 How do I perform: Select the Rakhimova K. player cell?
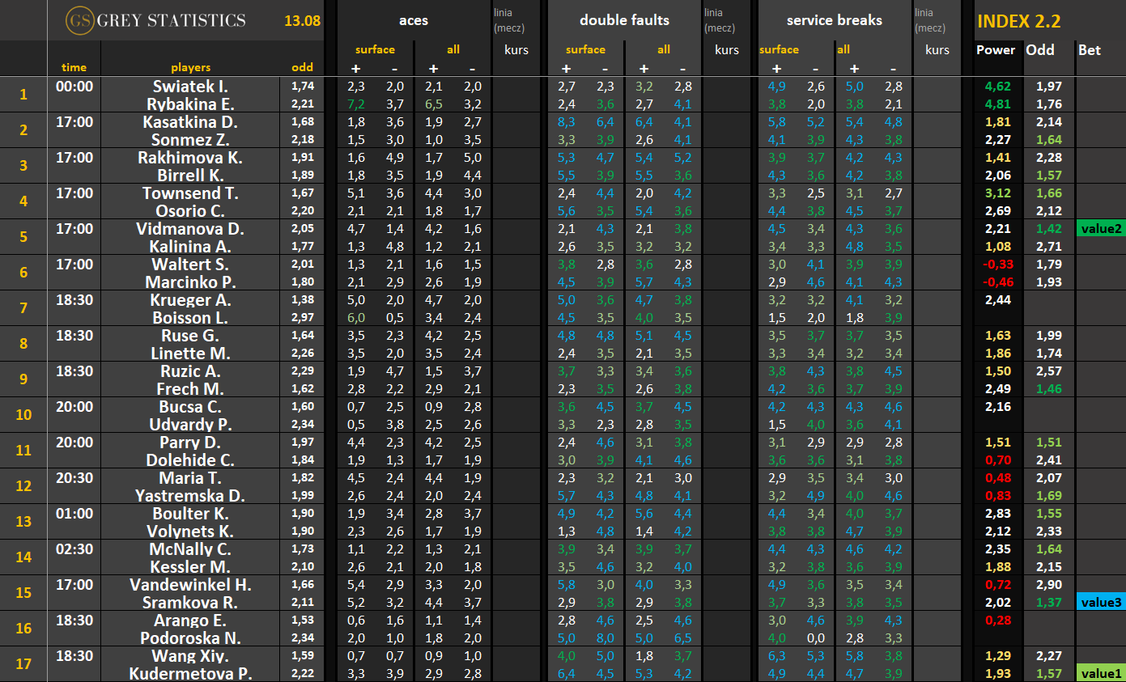pyautogui.click(x=190, y=157)
